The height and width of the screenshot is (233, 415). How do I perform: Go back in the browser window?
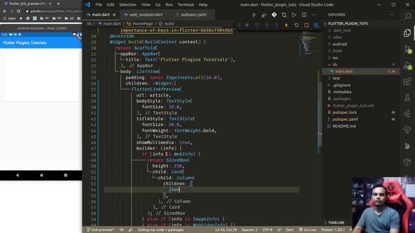tap(5, 12)
